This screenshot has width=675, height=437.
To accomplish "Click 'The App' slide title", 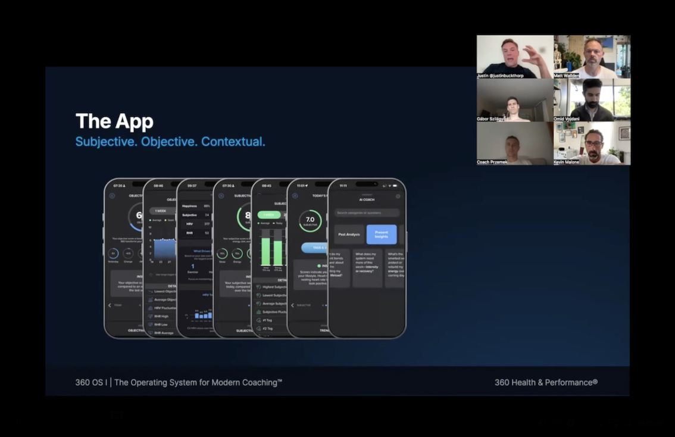I will point(114,121).
